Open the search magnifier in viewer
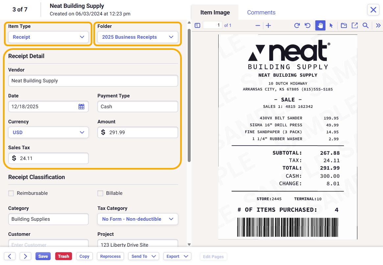 pyautogui.click(x=365, y=25)
